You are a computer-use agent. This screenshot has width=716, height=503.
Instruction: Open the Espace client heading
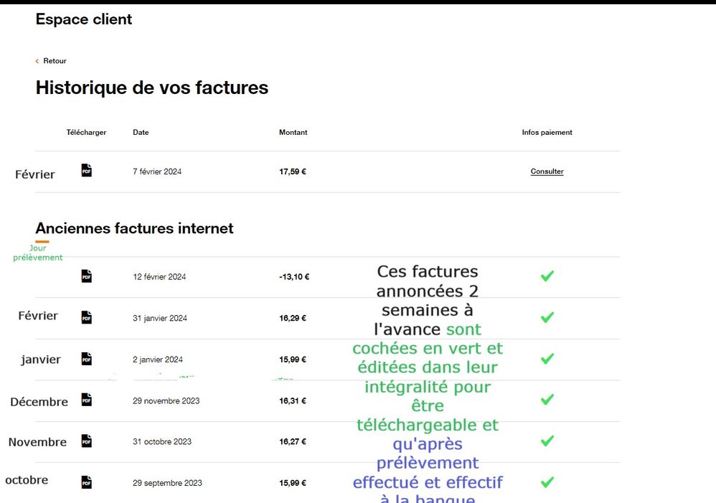point(83,19)
